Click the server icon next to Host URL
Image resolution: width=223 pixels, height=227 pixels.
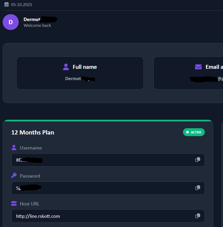coord(14,204)
